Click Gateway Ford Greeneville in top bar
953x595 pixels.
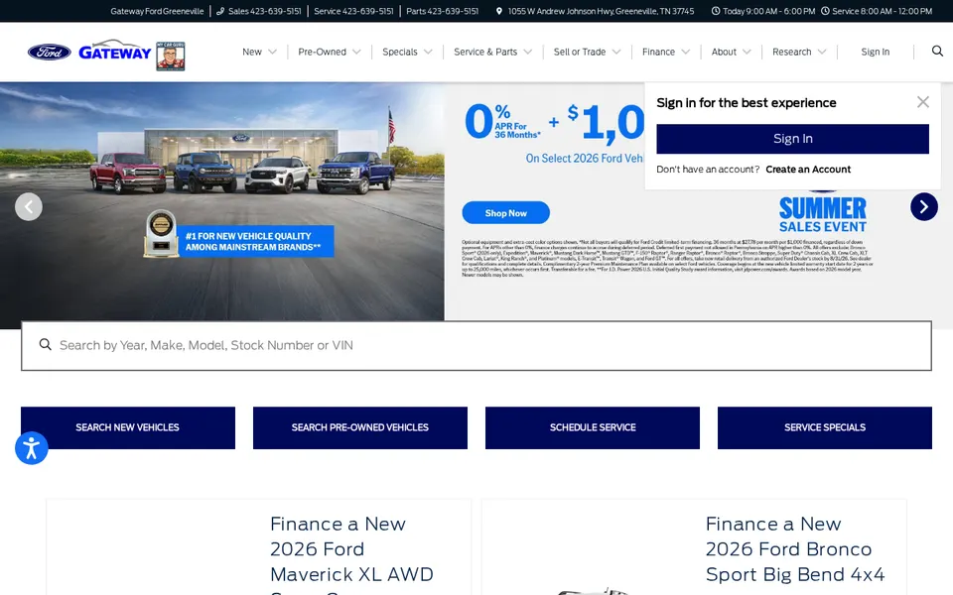pos(157,11)
